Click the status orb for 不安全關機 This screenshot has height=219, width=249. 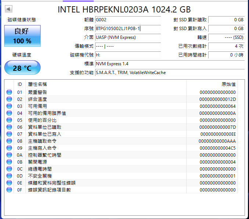(x=9, y=176)
